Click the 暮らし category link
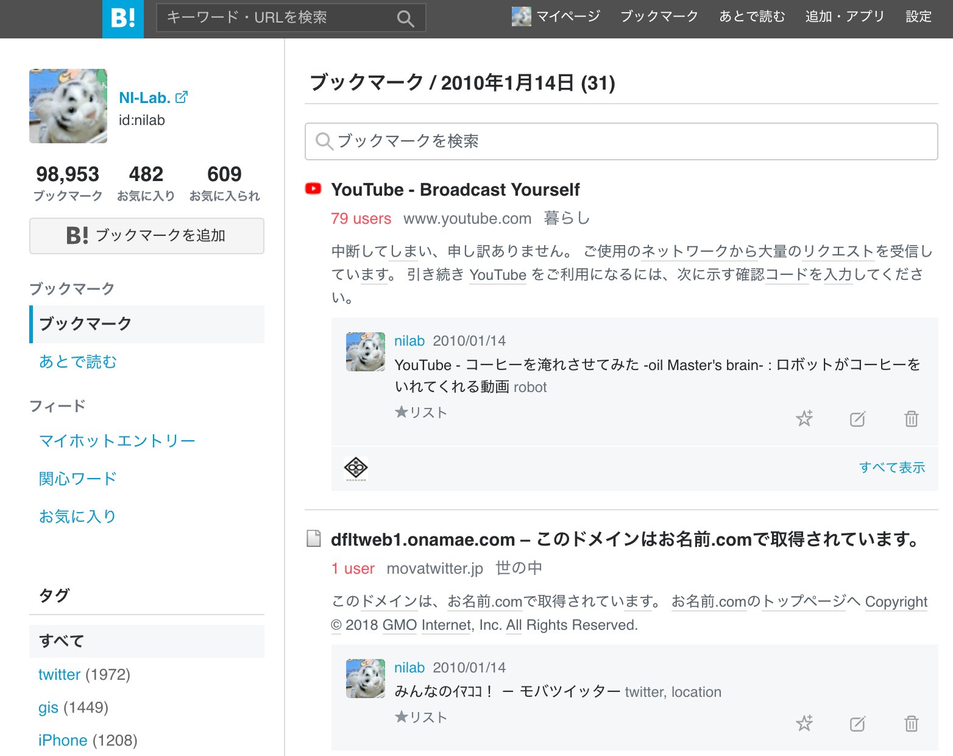The width and height of the screenshot is (953, 756). tap(567, 218)
